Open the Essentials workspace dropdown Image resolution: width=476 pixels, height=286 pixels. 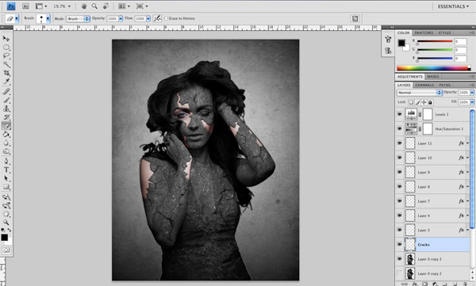(453, 6)
